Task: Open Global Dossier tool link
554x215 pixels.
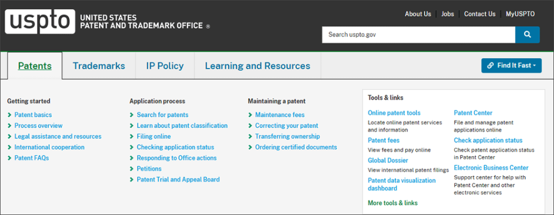Action: pos(388,160)
